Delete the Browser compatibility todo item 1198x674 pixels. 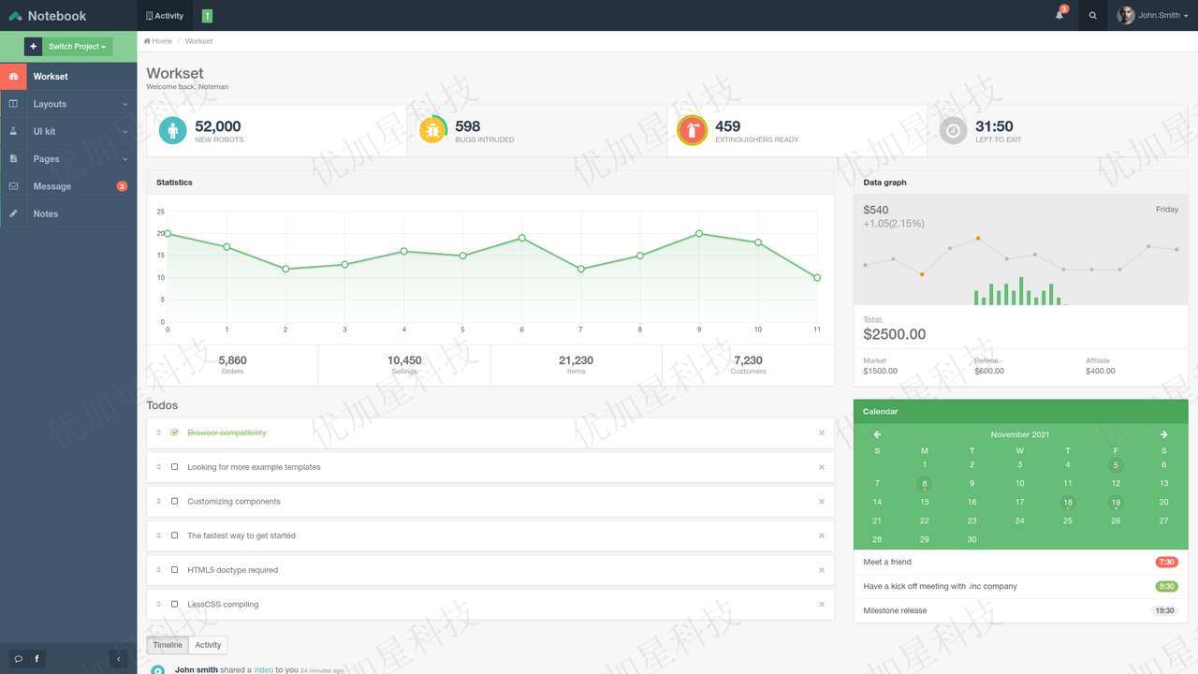tap(822, 432)
